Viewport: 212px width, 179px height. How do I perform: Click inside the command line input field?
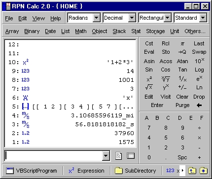click(54, 156)
